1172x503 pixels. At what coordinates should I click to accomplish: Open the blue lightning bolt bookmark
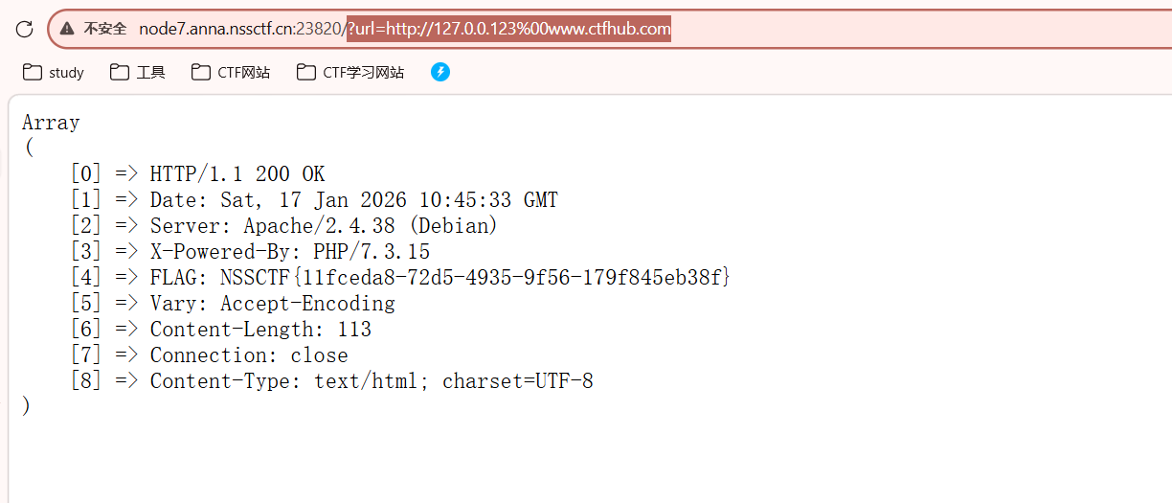(x=440, y=72)
